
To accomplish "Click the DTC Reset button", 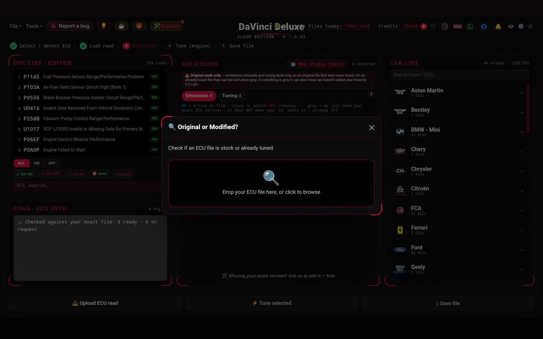I will pyautogui.click(x=76, y=174).
